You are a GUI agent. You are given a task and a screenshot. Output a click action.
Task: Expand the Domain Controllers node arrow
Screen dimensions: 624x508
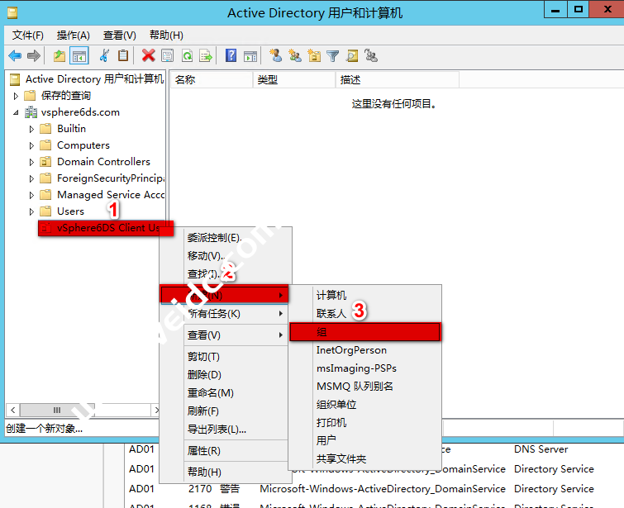tap(31, 162)
